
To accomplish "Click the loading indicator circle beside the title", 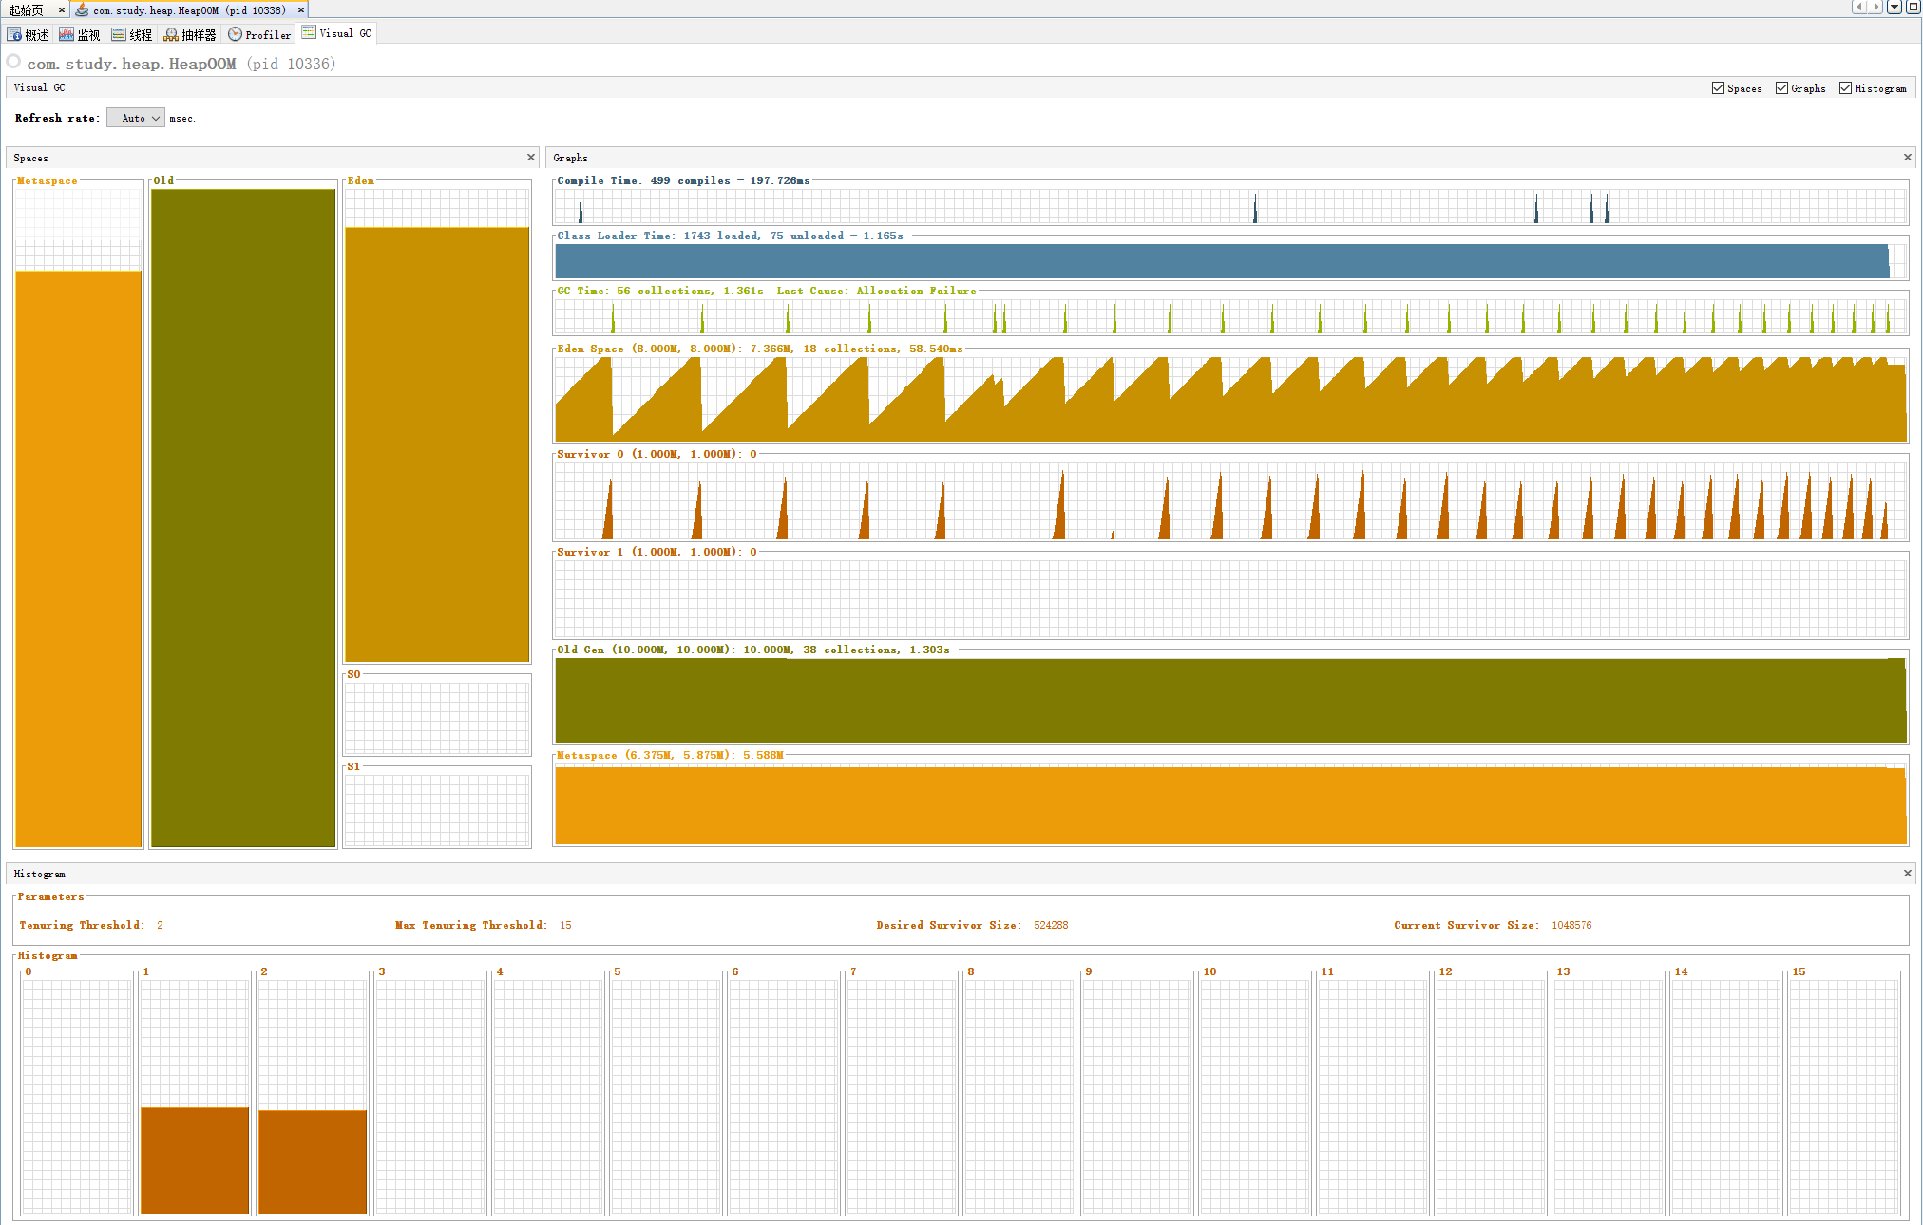I will (x=13, y=62).
